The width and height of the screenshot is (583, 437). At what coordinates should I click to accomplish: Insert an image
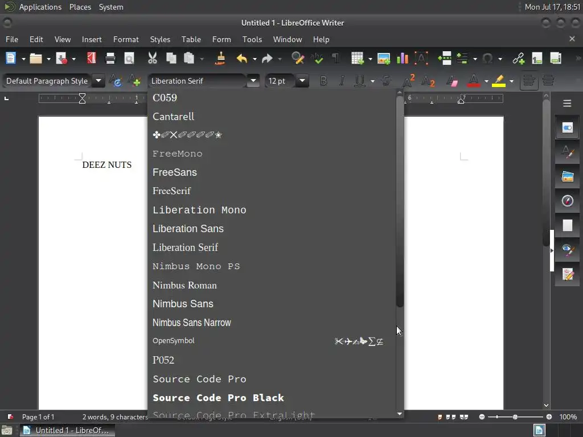384,59
